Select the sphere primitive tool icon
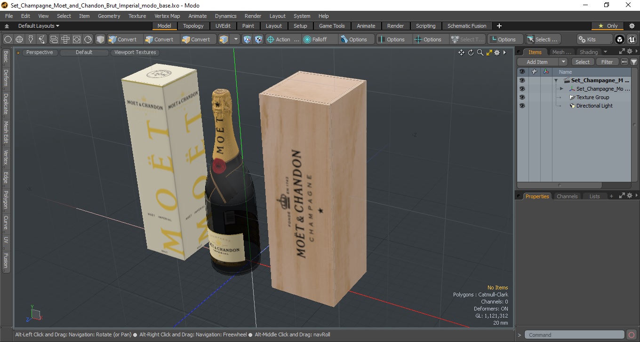Viewport: 640px width, 342px height. point(8,39)
